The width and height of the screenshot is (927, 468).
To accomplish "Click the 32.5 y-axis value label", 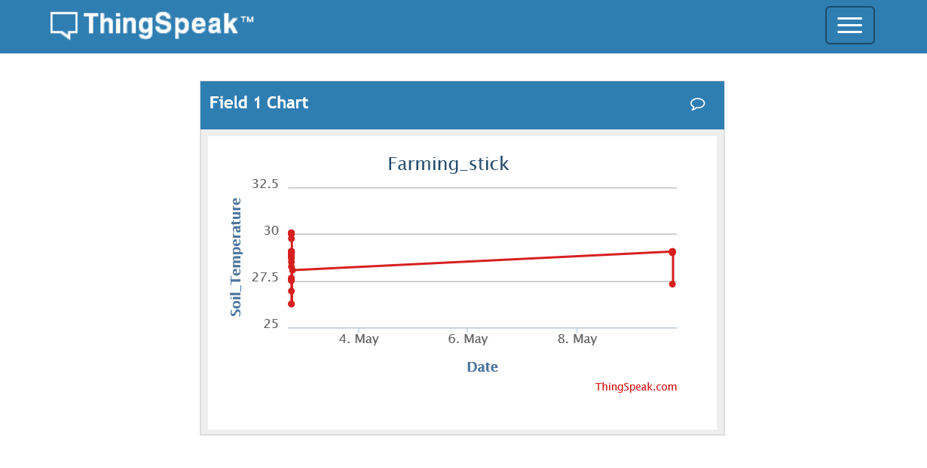I will 265,184.
